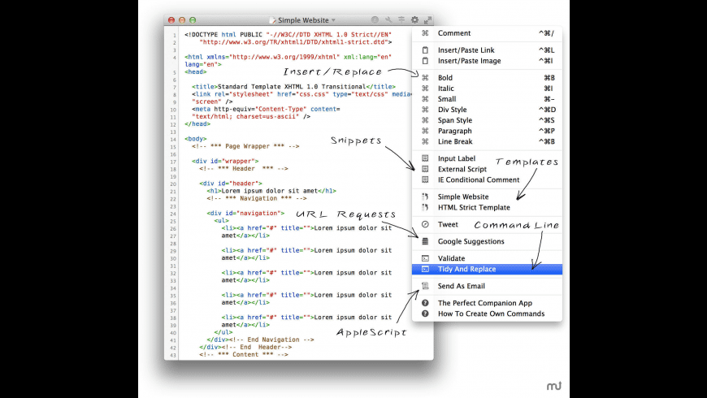Click the "<!DOCTYPE html PUBLIC" code line
Image resolution: width=707 pixels, height=398 pixels.
pyautogui.click(x=288, y=35)
